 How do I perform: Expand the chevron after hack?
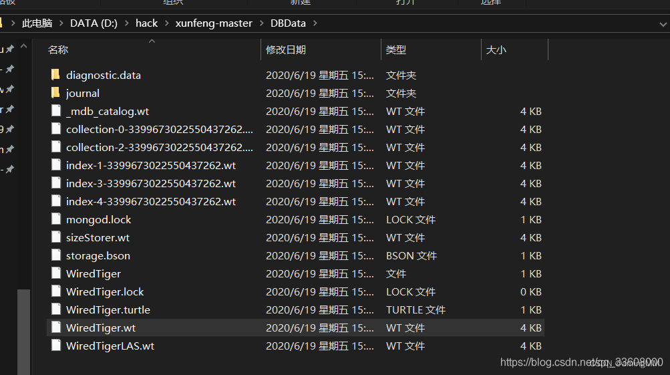click(x=166, y=23)
